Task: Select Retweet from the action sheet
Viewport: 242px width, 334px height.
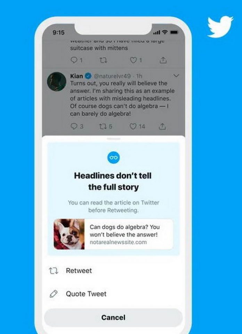Action: pos(113,271)
